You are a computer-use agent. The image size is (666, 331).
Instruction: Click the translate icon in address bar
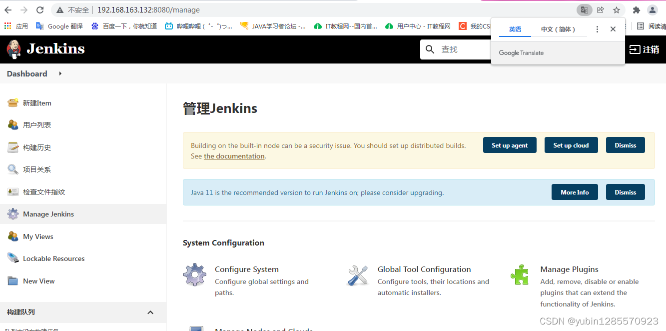[584, 10]
